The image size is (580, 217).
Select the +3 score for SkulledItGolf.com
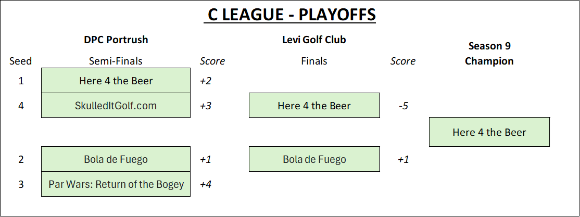pyautogui.click(x=207, y=106)
